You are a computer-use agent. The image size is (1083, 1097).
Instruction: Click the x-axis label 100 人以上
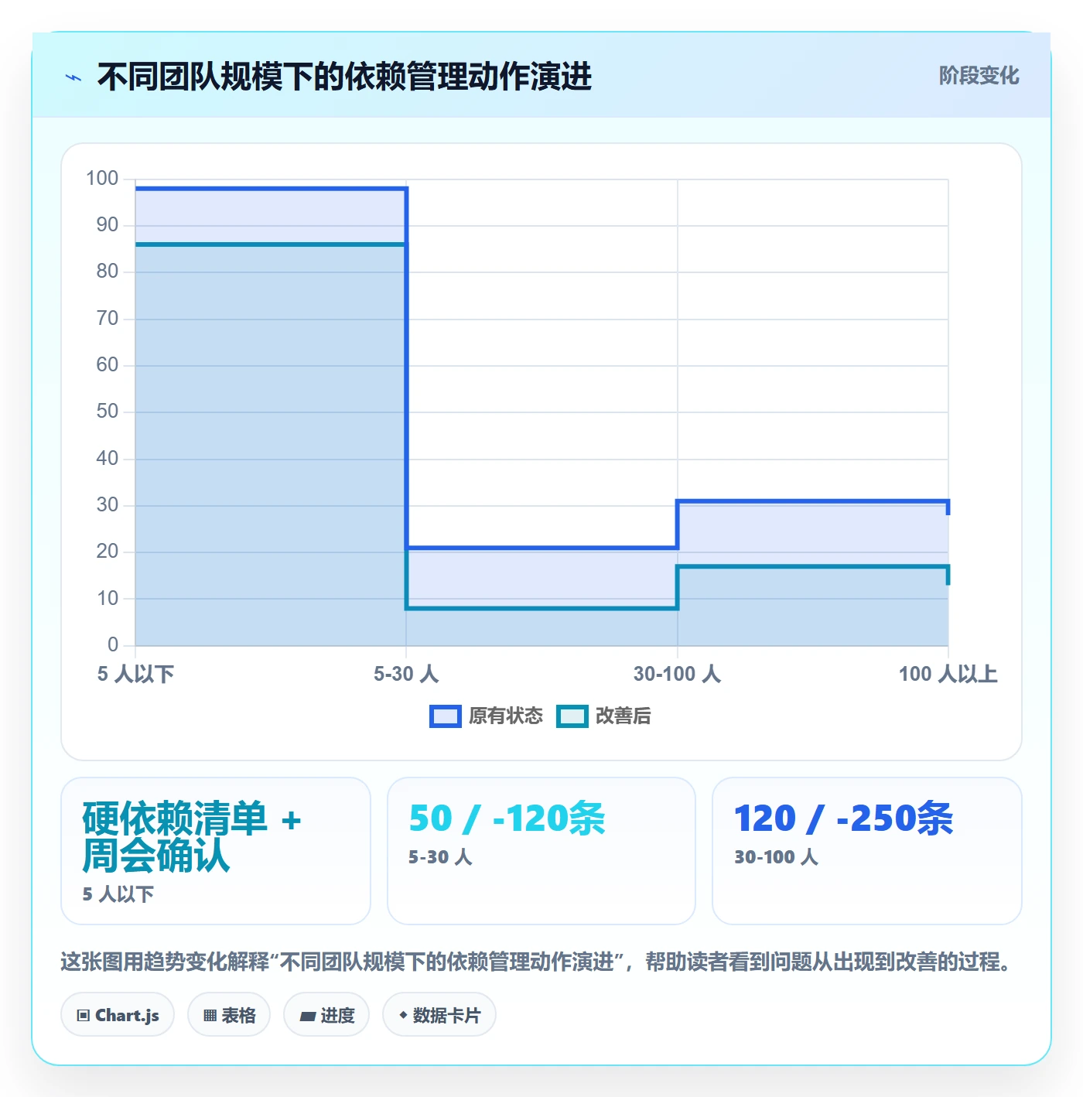(x=948, y=674)
